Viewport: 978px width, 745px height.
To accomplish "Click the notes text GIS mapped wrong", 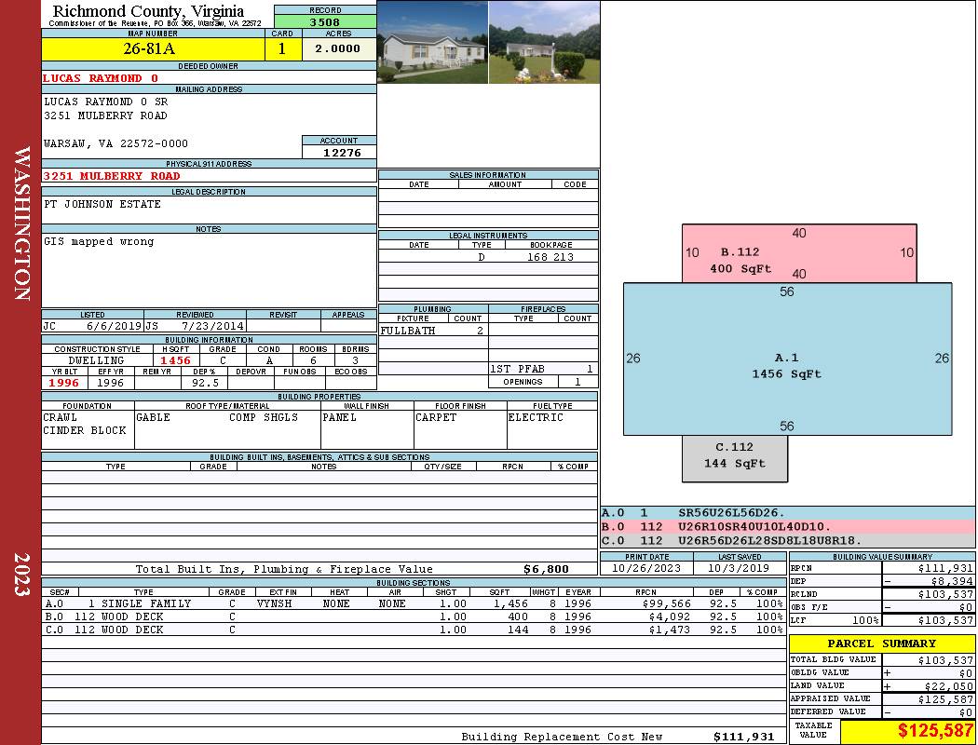I will (x=99, y=241).
